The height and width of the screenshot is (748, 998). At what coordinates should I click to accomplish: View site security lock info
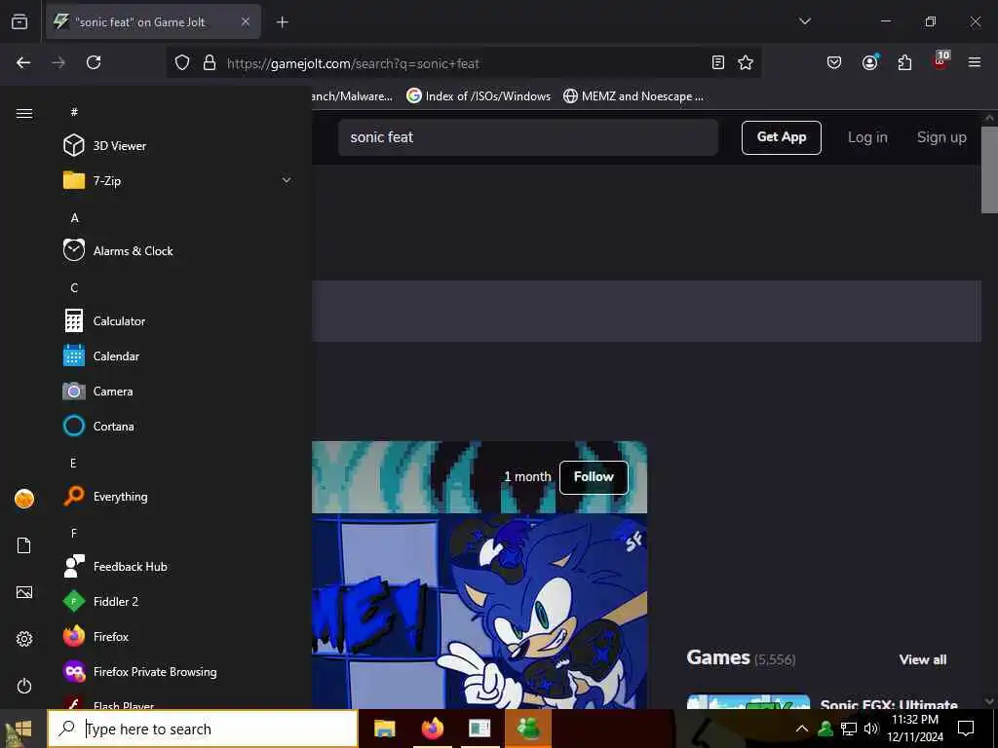(x=210, y=62)
